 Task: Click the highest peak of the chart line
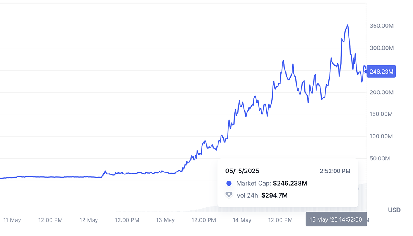(x=347, y=25)
